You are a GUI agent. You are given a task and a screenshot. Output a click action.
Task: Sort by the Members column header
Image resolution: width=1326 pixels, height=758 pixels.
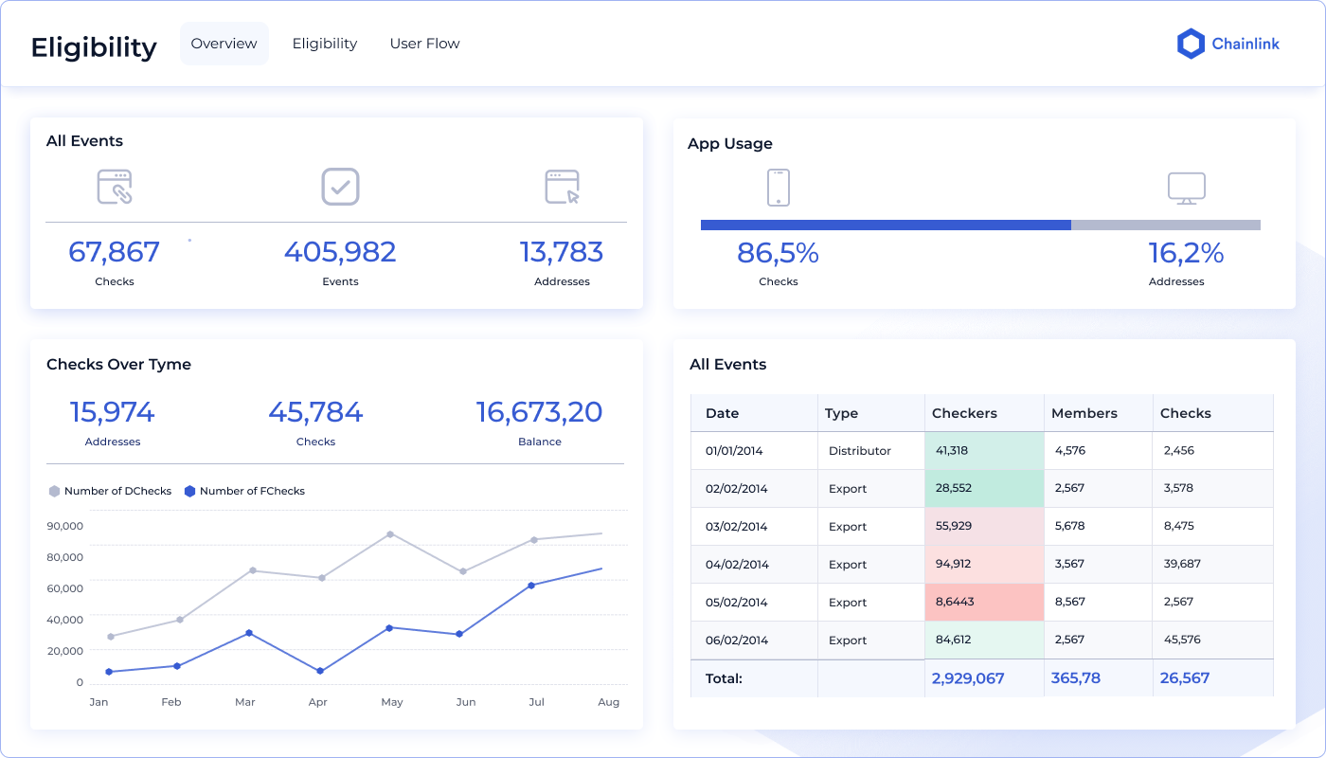pos(1099,413)
